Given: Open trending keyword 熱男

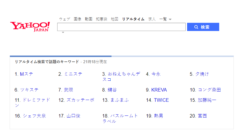Looking at the screenshot, I should click(x=158, y=116).
